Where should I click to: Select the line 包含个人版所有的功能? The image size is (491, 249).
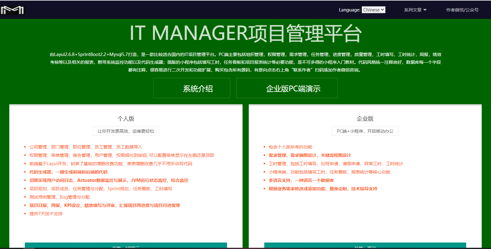pos(290,147)
